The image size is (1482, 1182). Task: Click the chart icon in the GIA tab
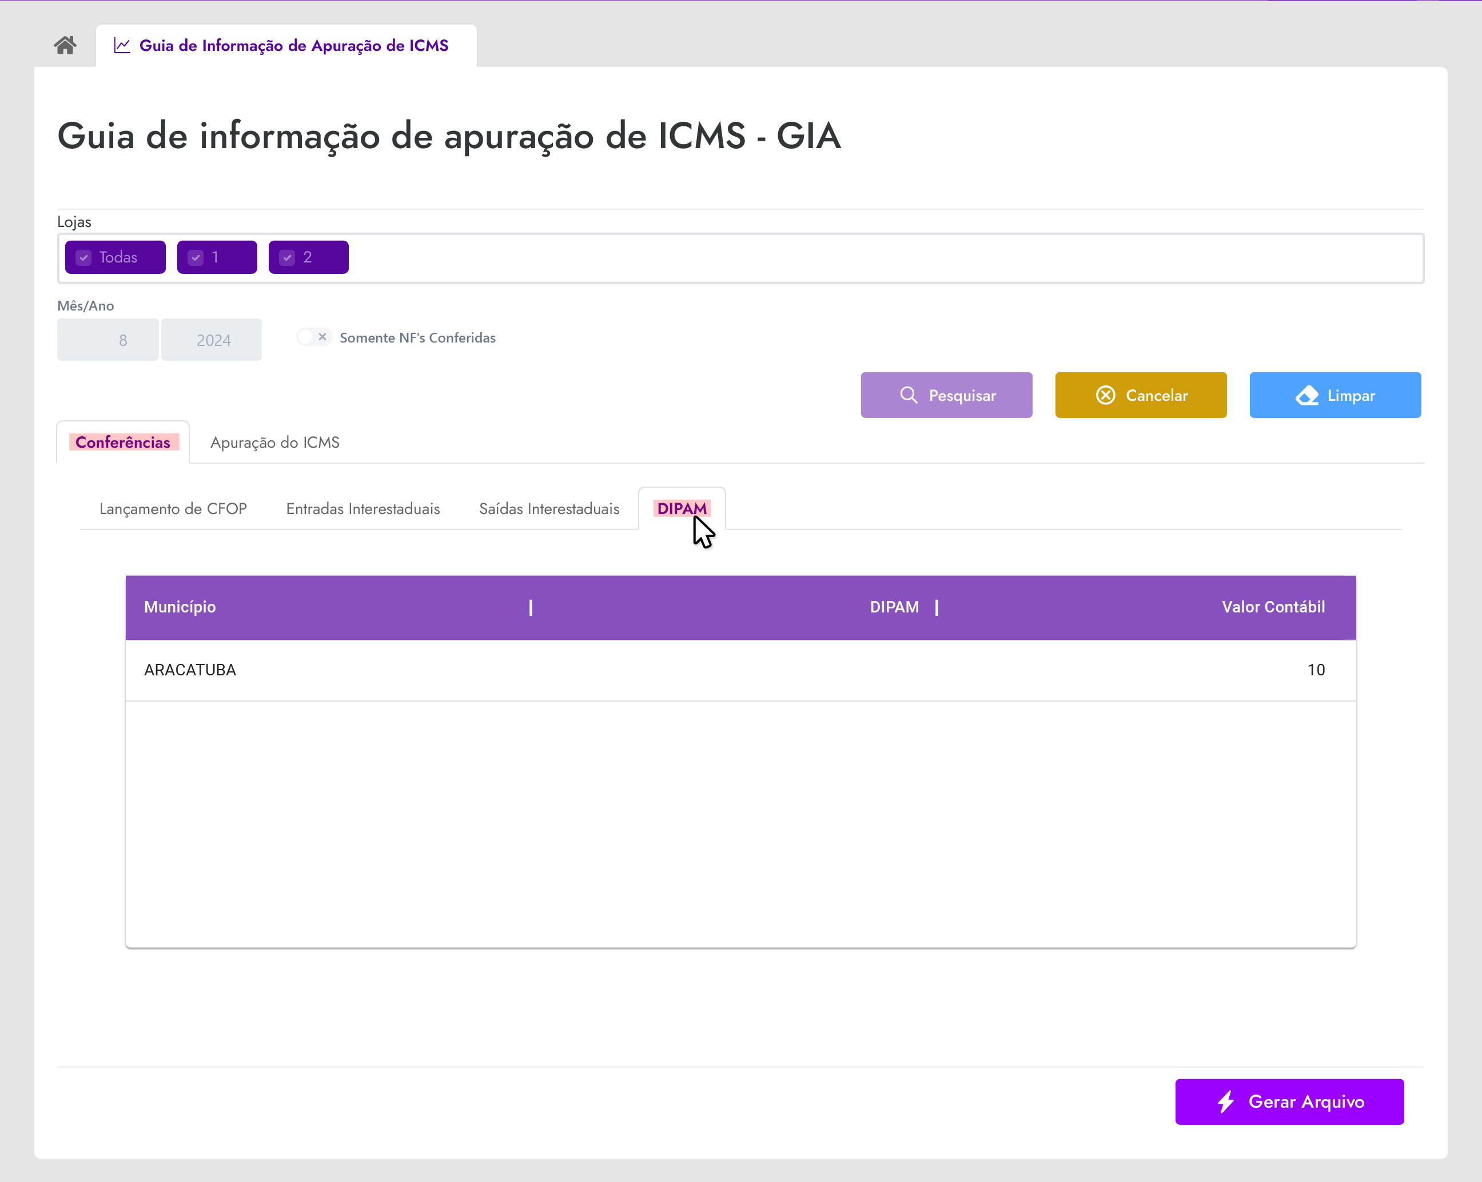[122, 45]
